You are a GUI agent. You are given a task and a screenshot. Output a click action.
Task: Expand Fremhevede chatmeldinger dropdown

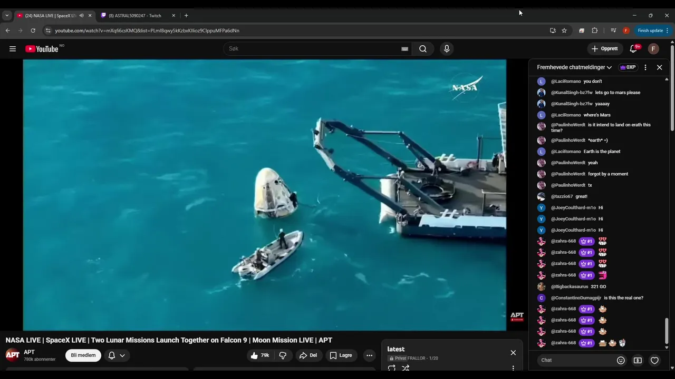click(x=574, y=67)
